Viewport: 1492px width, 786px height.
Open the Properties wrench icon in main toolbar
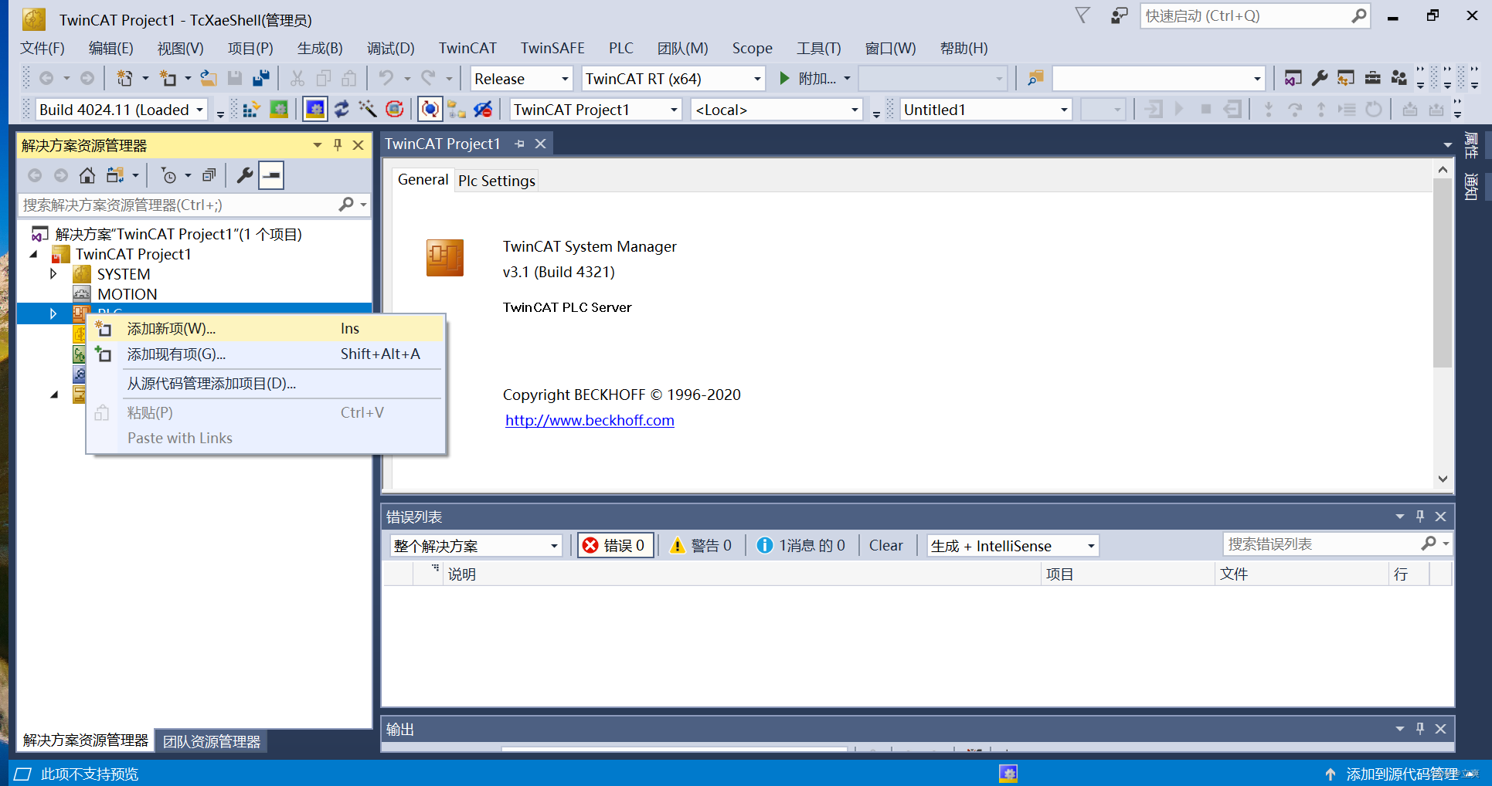[1320, 78]
